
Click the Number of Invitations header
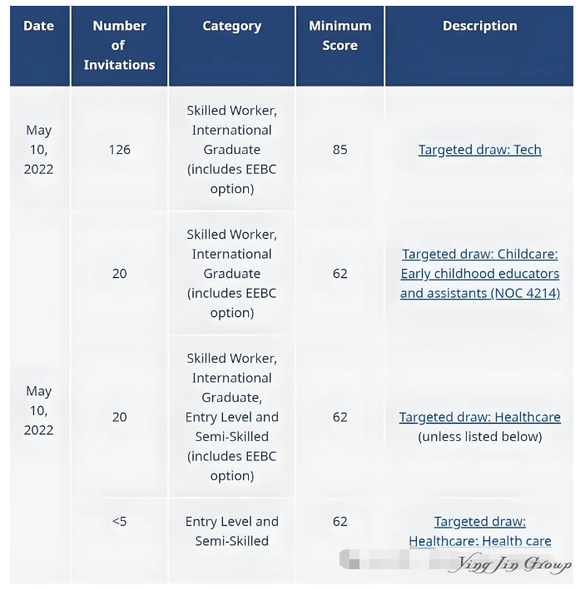(x=119, y=46)
